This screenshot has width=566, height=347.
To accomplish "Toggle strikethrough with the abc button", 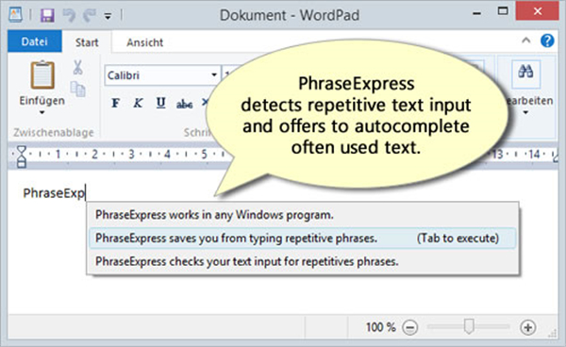I will [184, 105].
